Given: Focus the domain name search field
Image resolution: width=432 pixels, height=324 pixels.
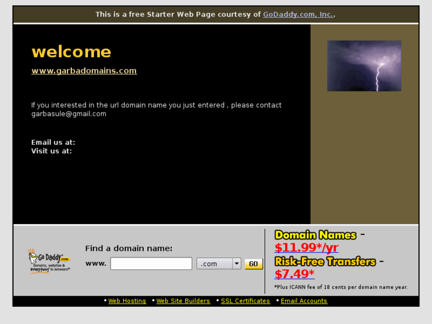Looking at the screenshot, I should click(152, 263).
